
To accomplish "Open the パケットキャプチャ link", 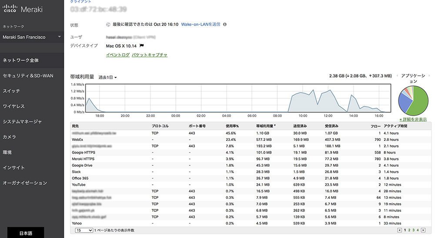I will (150, 55).
